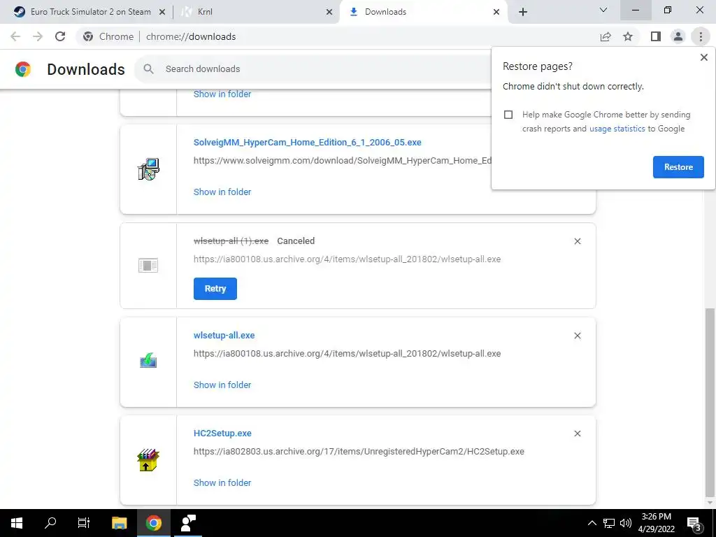Show HC2Setup.exe in folder

click(222, 482)
